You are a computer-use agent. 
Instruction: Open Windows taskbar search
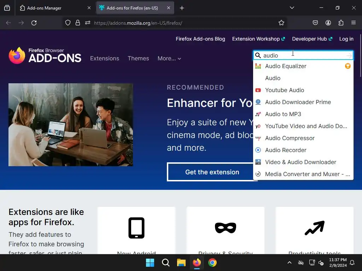[166, 263]
